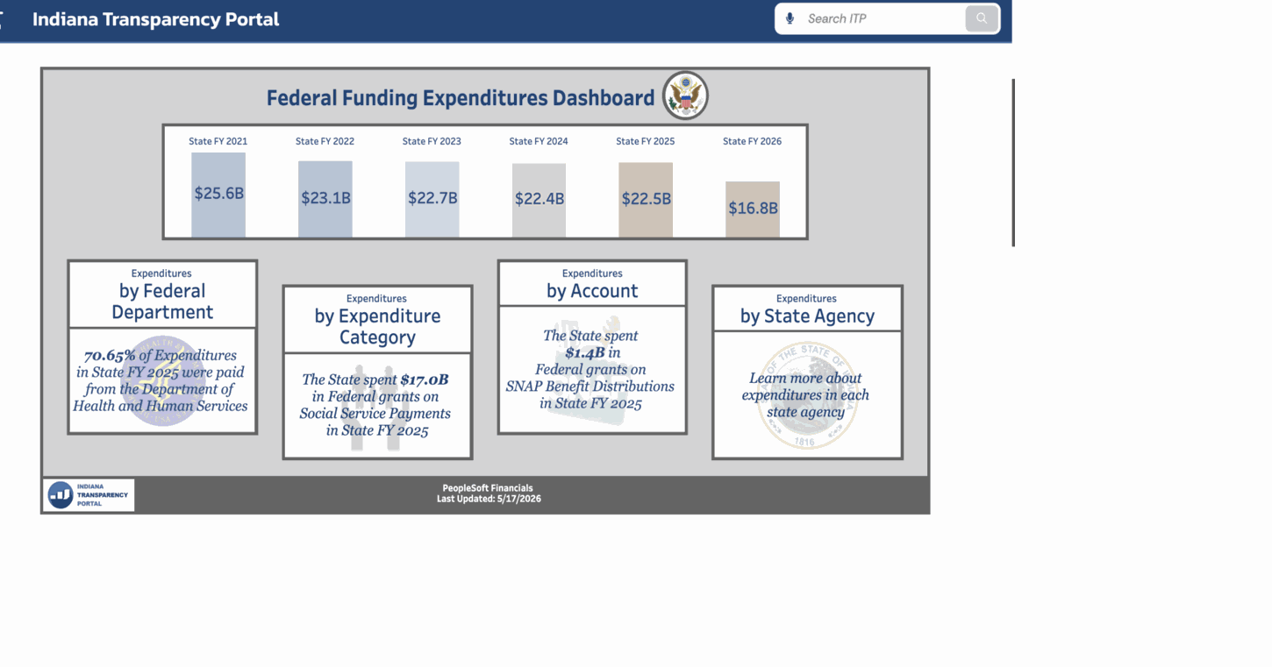Select the State FY 2025 bar $22.5B
Screen dimensions: 1272x667
646,200
